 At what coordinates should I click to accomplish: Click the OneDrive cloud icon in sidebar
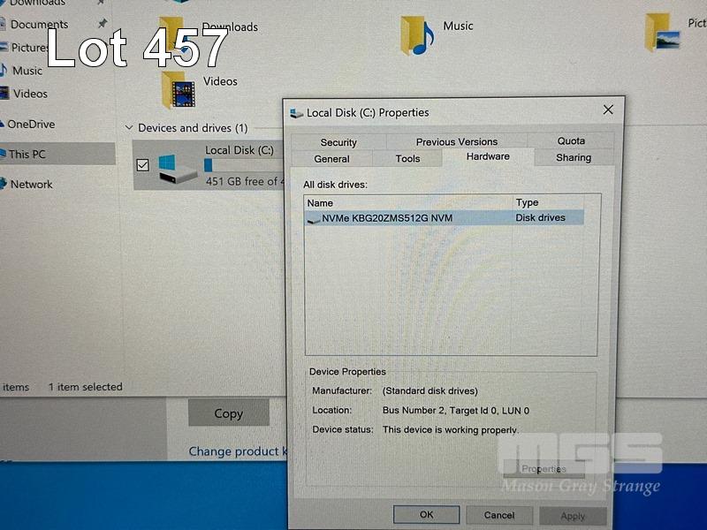[4, 125]
